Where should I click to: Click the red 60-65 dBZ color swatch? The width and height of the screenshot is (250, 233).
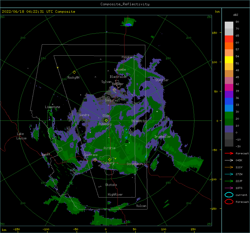(x=229, y=39)
